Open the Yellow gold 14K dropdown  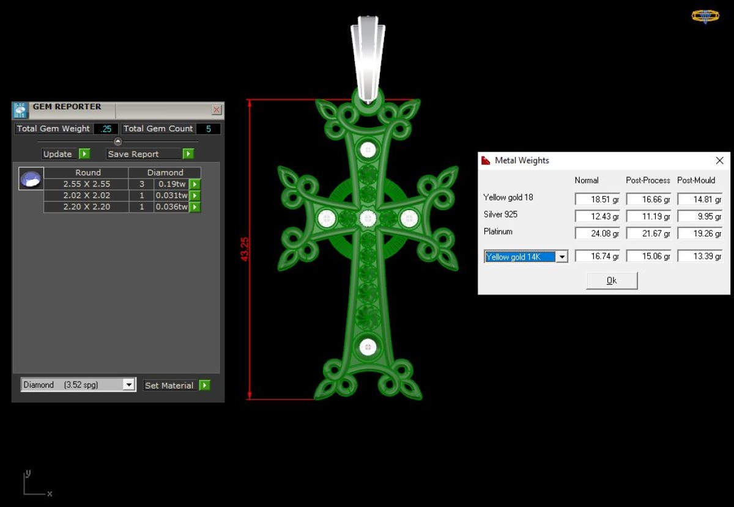[526, 257]
